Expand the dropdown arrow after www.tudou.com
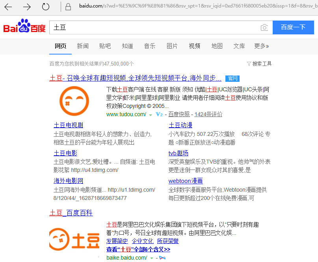This screenshot has width=318, height=262. pos(151,115)
